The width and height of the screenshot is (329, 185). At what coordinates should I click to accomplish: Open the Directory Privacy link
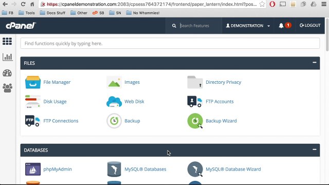click(223, 82)
